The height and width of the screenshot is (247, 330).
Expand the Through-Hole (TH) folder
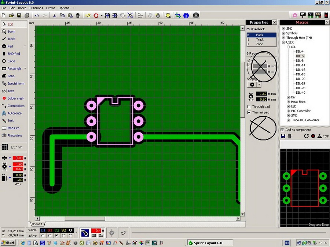click(283, 38)
